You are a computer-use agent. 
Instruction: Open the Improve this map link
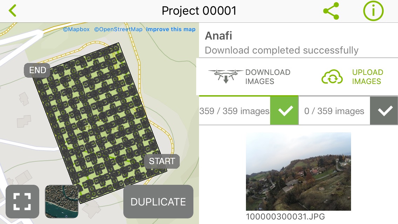click(x=171, y=29)
